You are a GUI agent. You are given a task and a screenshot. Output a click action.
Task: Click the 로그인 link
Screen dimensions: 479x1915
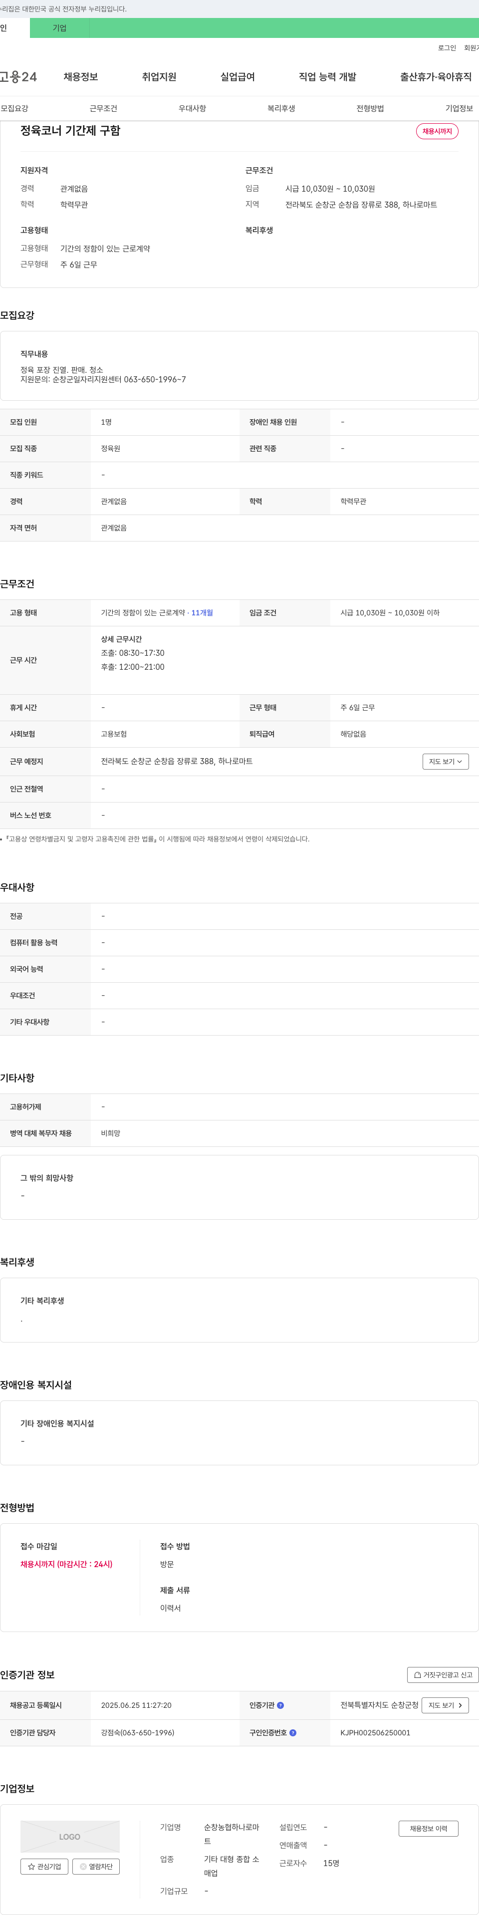447,47
